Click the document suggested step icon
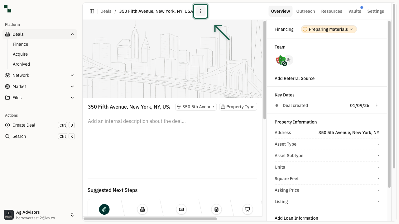Image resolution: width=399 pixels, height=224 pixels. (x=216, y=209)
